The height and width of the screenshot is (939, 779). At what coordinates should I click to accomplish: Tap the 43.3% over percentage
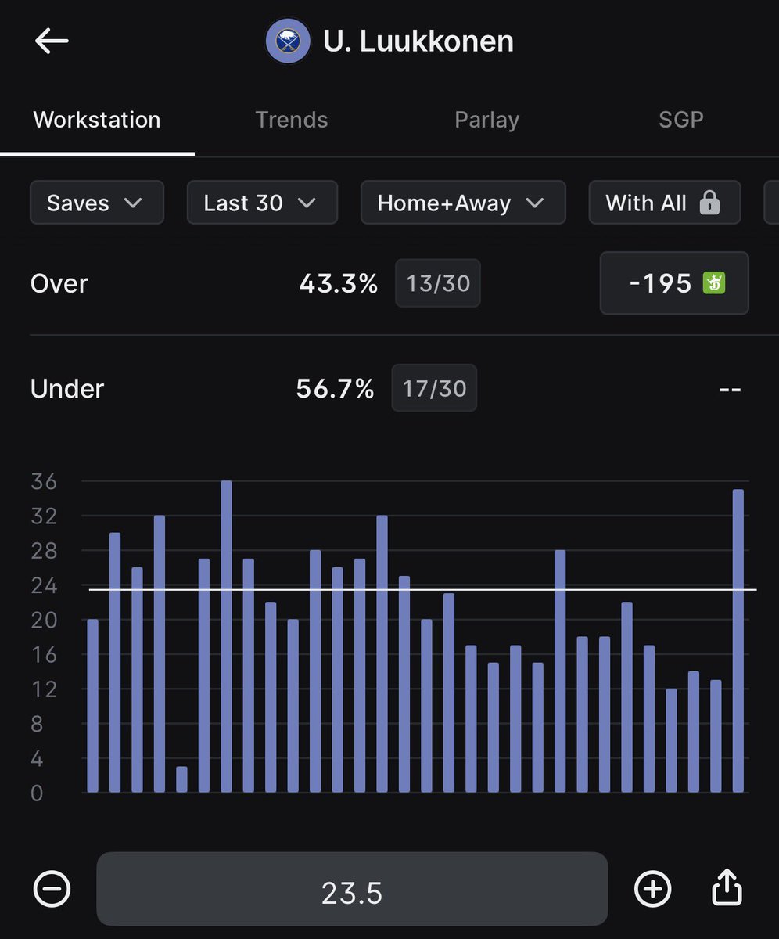[339, 283]
